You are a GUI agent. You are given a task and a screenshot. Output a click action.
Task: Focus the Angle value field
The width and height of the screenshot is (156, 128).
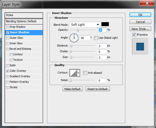[x=85, y=38]
